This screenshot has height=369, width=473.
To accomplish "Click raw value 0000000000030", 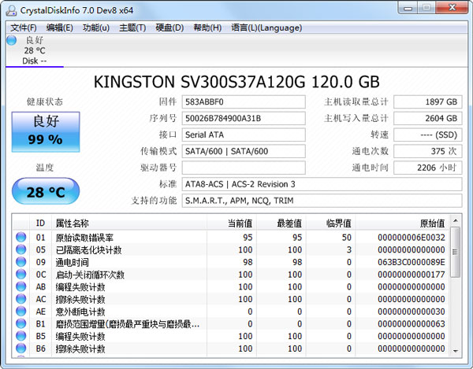I will [412, 312].
